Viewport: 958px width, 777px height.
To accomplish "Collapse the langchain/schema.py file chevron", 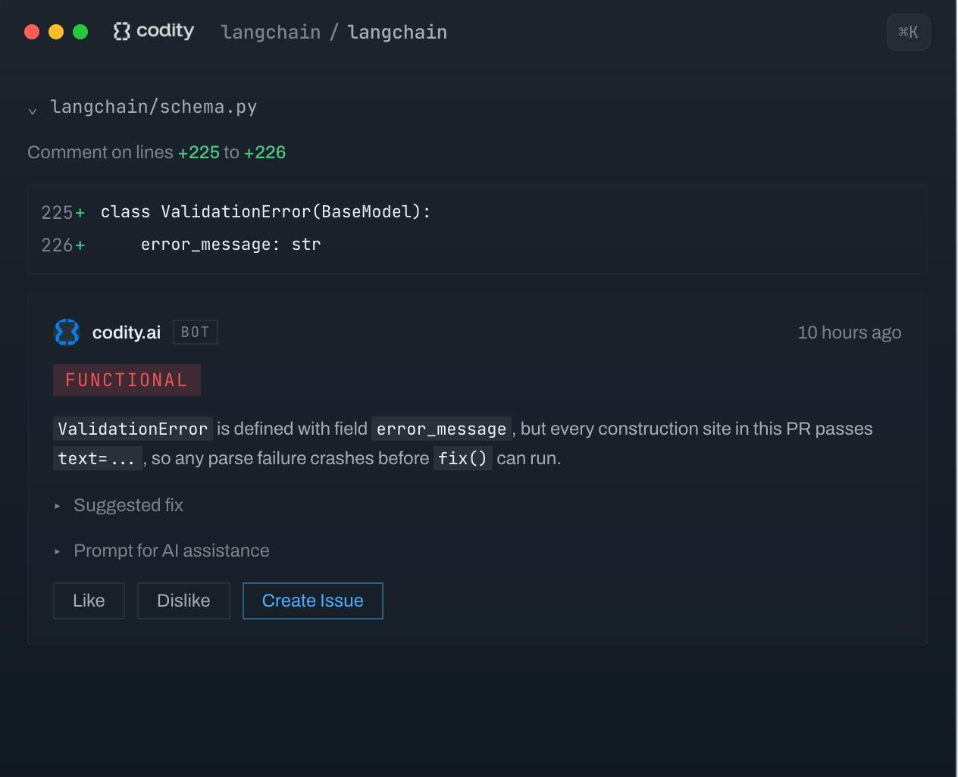I will point(33,111).
